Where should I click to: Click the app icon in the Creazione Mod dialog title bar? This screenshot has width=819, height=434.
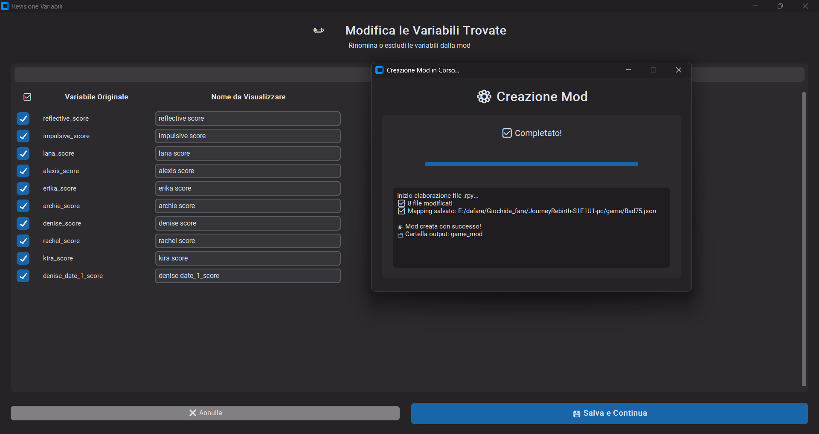379,70
